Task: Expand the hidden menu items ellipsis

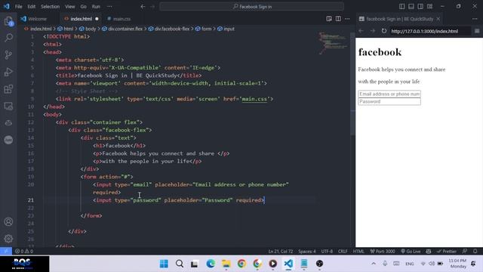Action: [109, 7]
